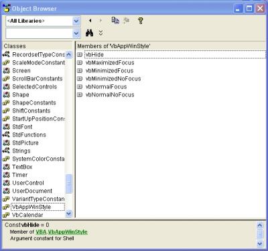Click the View Definition icon

[127, 21]
